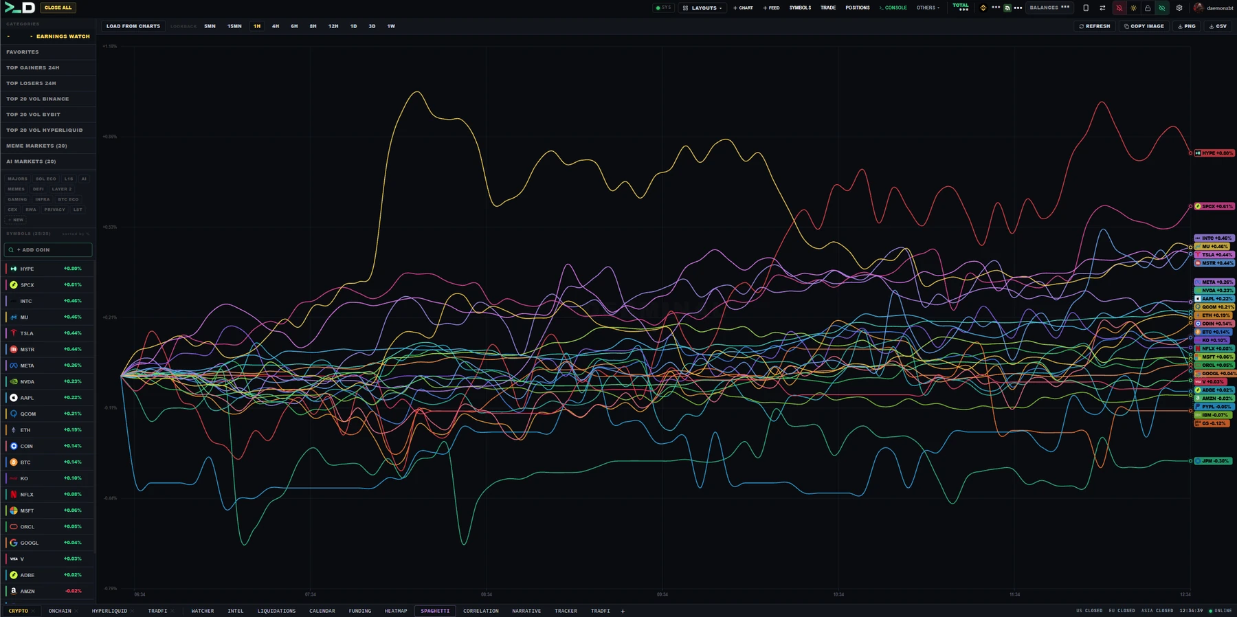Click the BTC coin icon in symbols list
Image resolution: width=1237 pixels, height=617 pixels.
tap(14, 462)
